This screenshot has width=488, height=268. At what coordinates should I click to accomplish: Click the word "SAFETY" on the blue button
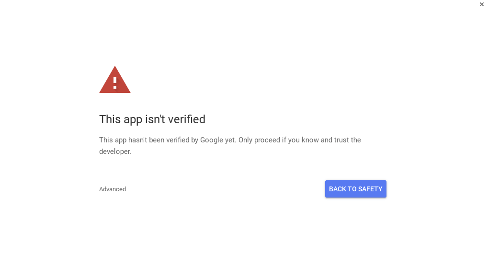[370, 189]
